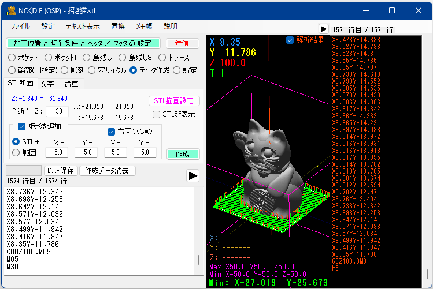Viewport: 433px width, 289px height.
Task: Enable the STL非表示 checkbox
Action: [156, 114]
